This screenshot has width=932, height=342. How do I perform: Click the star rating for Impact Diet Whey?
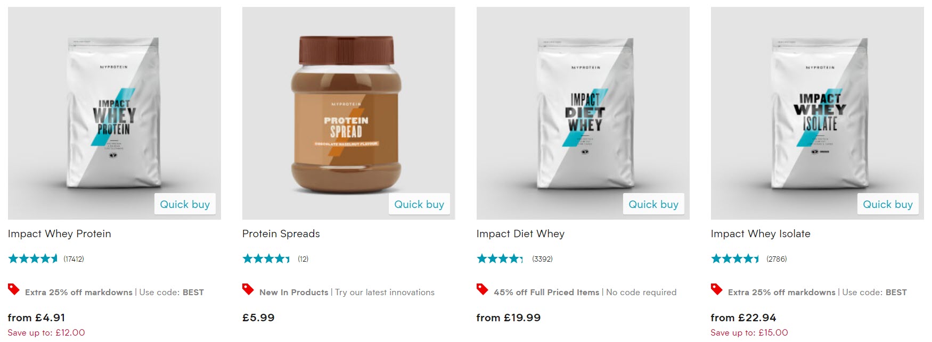pyautogui.click(x=500, y=259)
